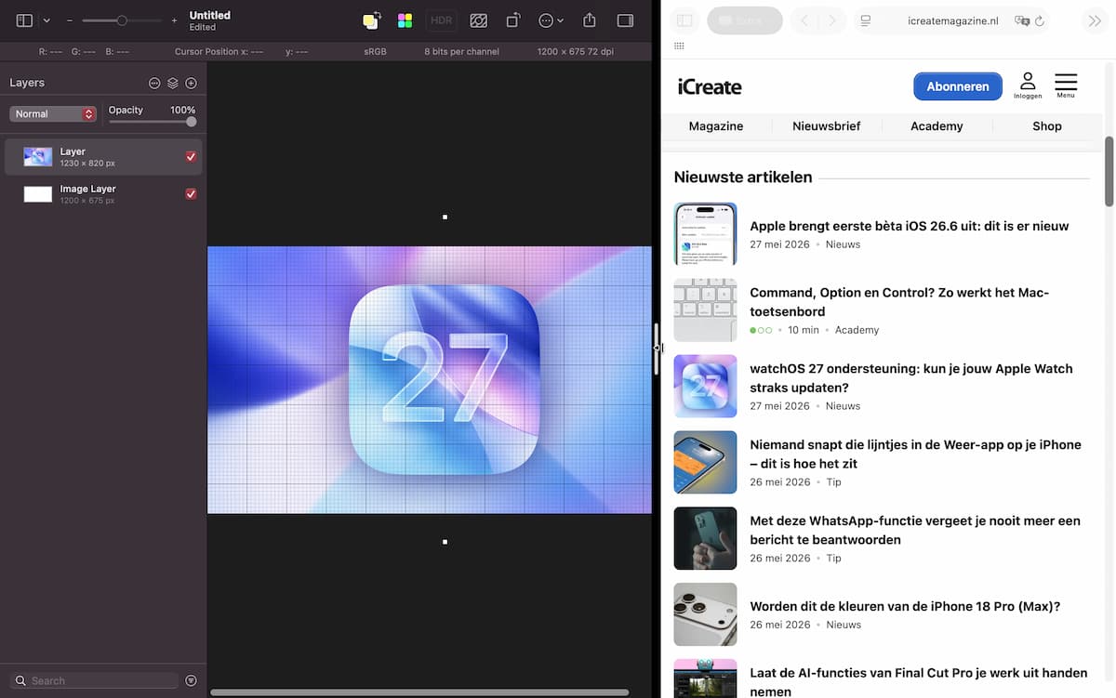Hide the Layer using its checkbox
The width and height of the screenshot is (1116, 698).
pyautogui.click(x=191, y=157)
